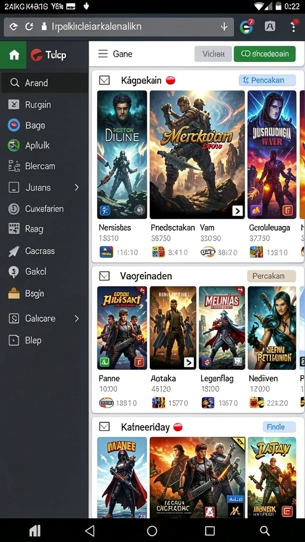Select the Arand search icon in sidebar
305x542 pixels.
click(x=14, y=83)
